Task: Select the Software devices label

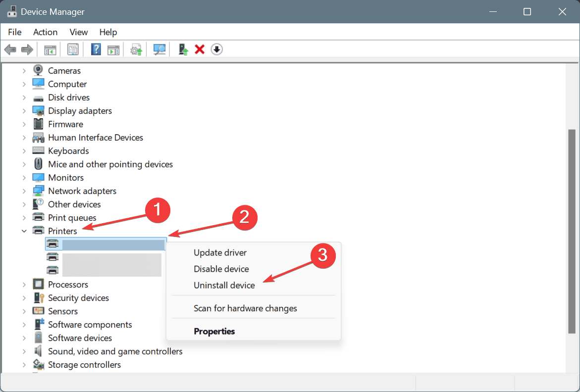Action: click(80, 338)
